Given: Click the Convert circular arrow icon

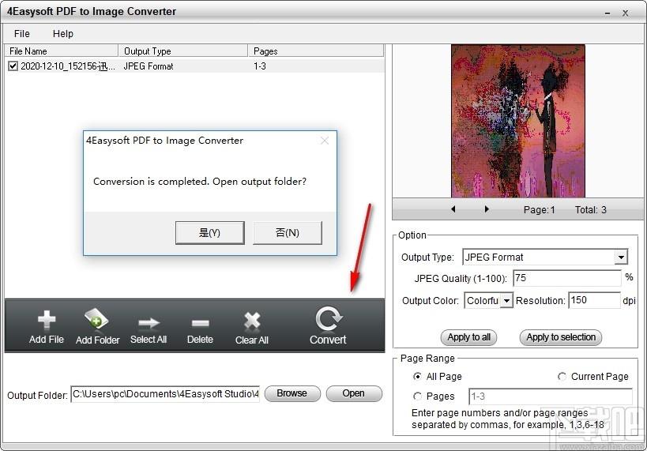Looking at the screenshot, I should (x=329, y=318).
